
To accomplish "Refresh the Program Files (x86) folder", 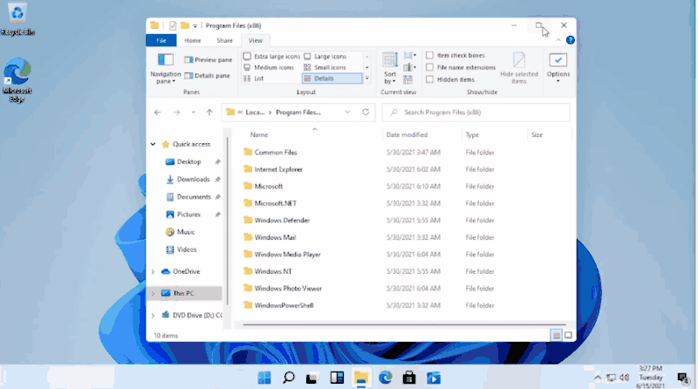I will (x=366, y=113).
